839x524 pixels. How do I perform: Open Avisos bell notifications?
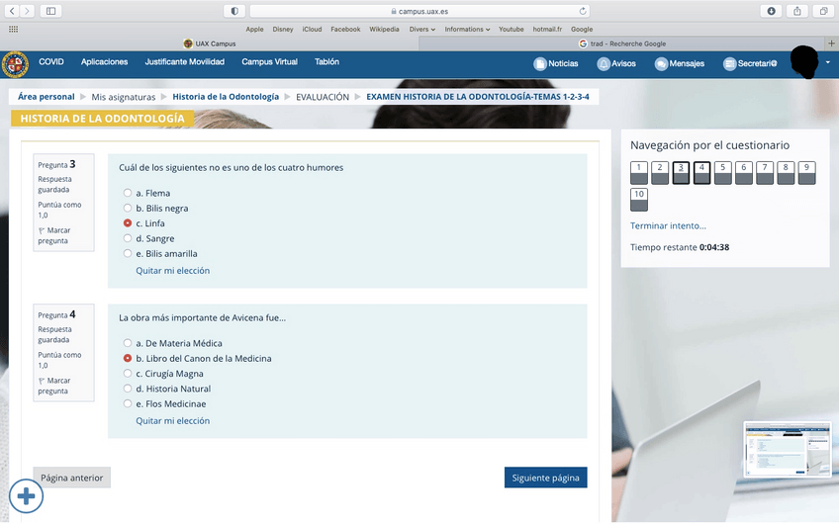click(616, 63)
